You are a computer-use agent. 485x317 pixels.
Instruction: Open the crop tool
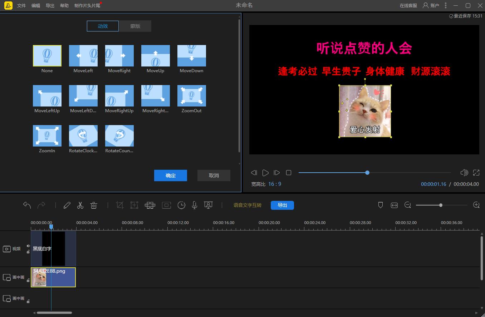[x=120, y=205]
